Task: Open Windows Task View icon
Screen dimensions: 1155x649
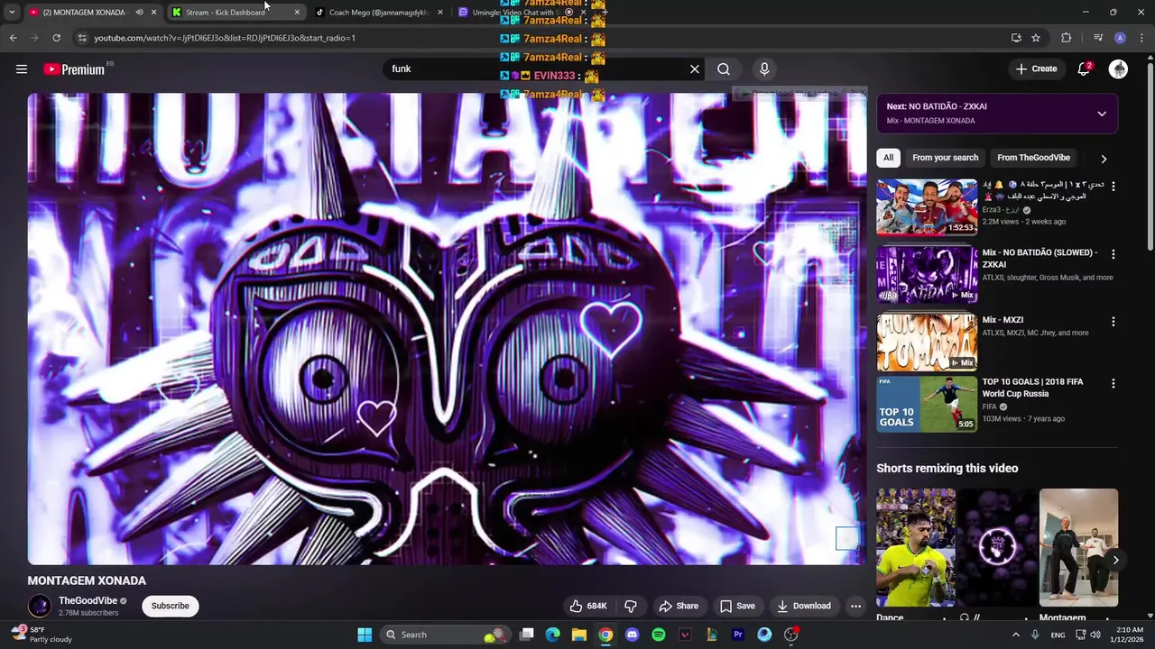Action: point(527,635)
